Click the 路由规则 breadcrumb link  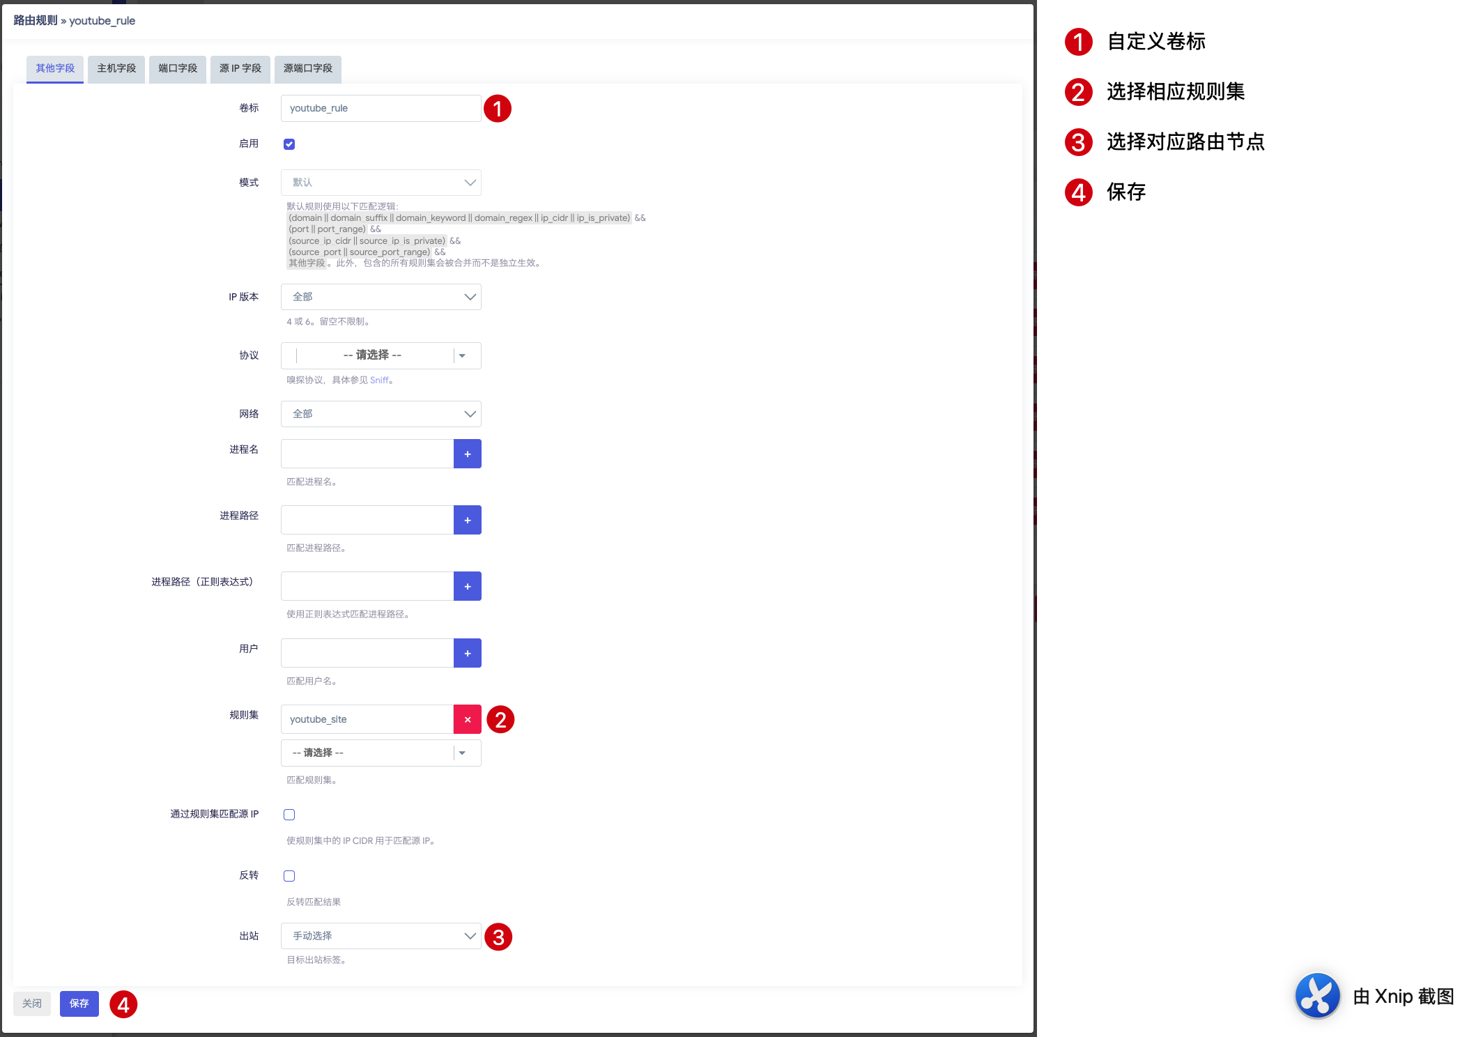point(36,21)
